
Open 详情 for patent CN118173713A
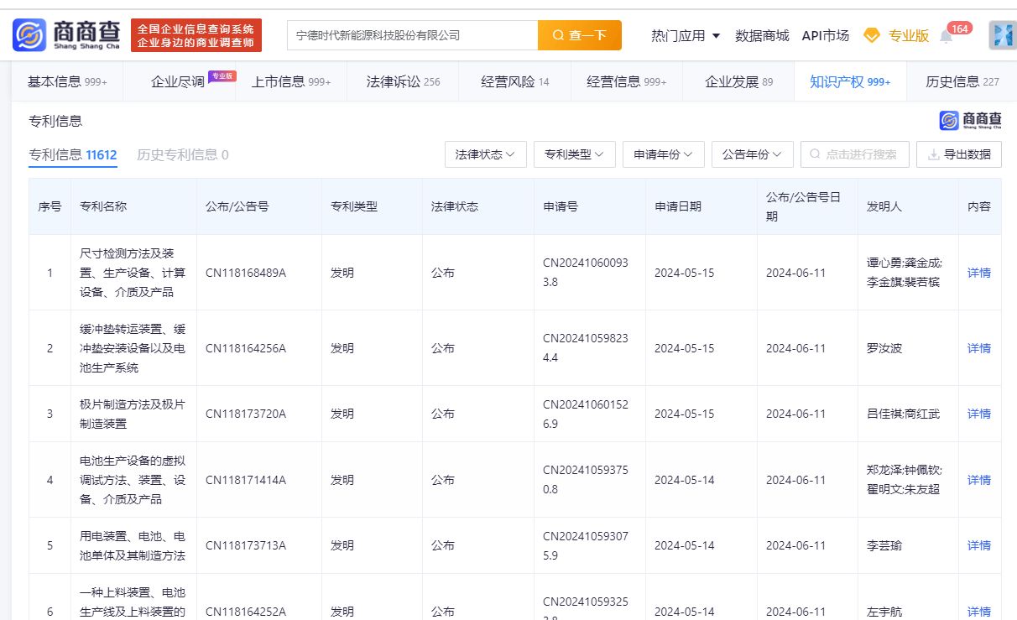click(x=979, y=545)
